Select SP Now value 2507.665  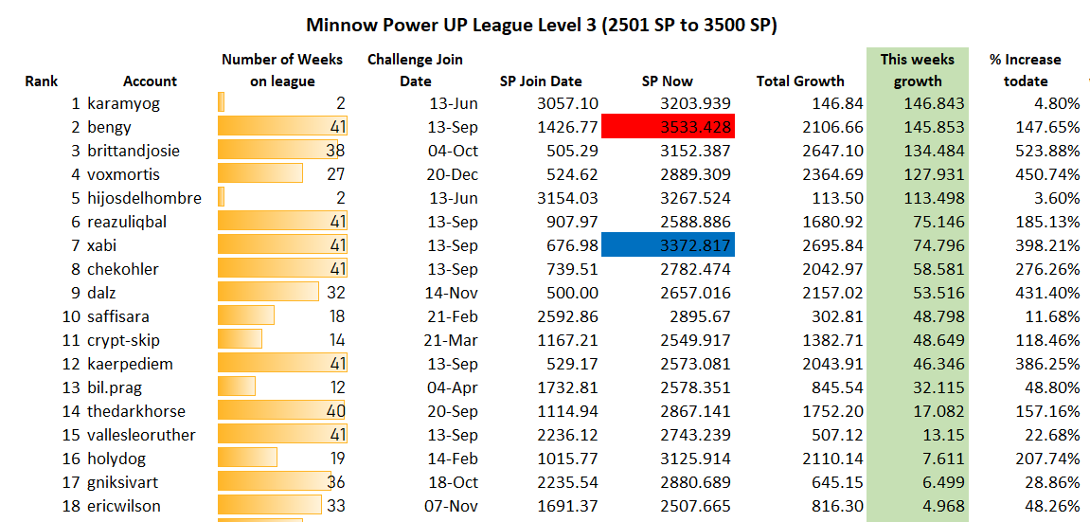click(x=697, y=506)
